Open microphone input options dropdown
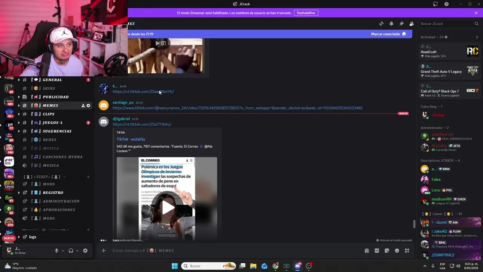Viewport: 483px width, 272px height. (63, 250)
